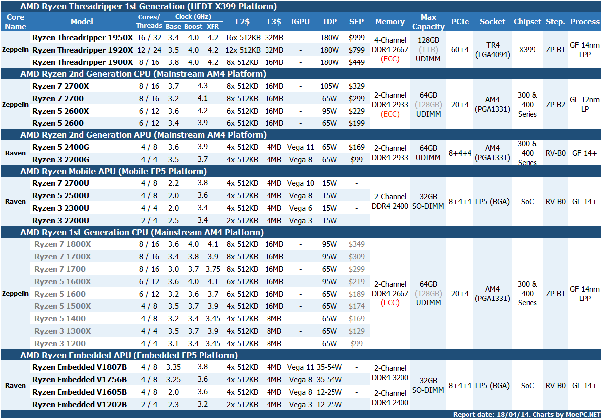The height and width of the screenshot is (419, 602).
Task: Select the Ryzen 7 1800X model name
Action: 63,244
